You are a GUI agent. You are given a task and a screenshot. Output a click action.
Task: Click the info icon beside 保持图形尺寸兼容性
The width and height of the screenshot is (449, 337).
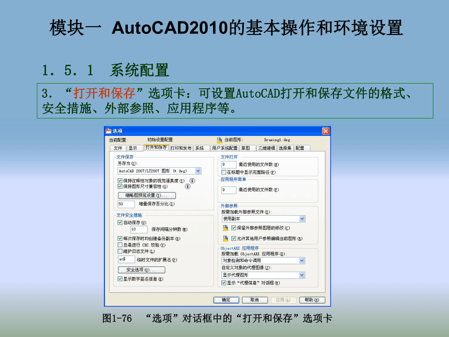tap(187, 187)
